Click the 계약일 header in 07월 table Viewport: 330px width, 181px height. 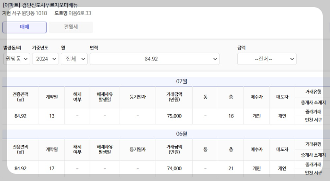[52, 97]
